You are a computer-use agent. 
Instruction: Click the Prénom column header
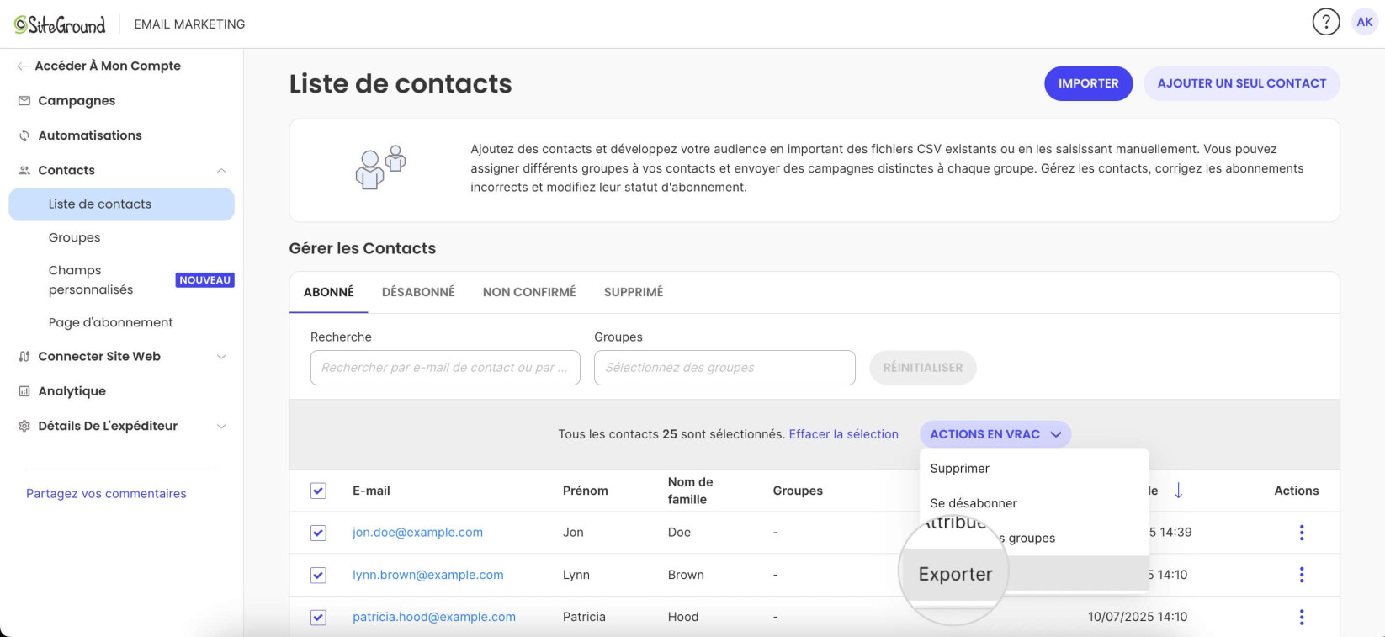tap(586, 491)
